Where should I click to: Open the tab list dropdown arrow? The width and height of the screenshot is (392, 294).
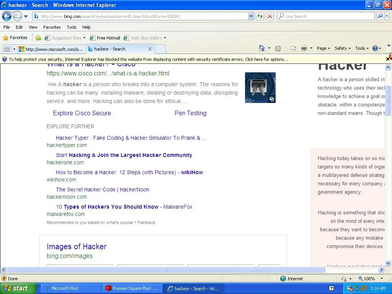point(14,49)
